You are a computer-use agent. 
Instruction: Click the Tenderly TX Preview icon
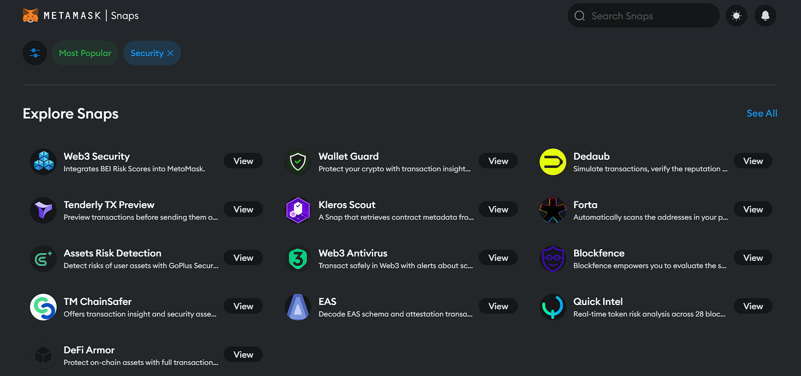(x=43, y=210)
